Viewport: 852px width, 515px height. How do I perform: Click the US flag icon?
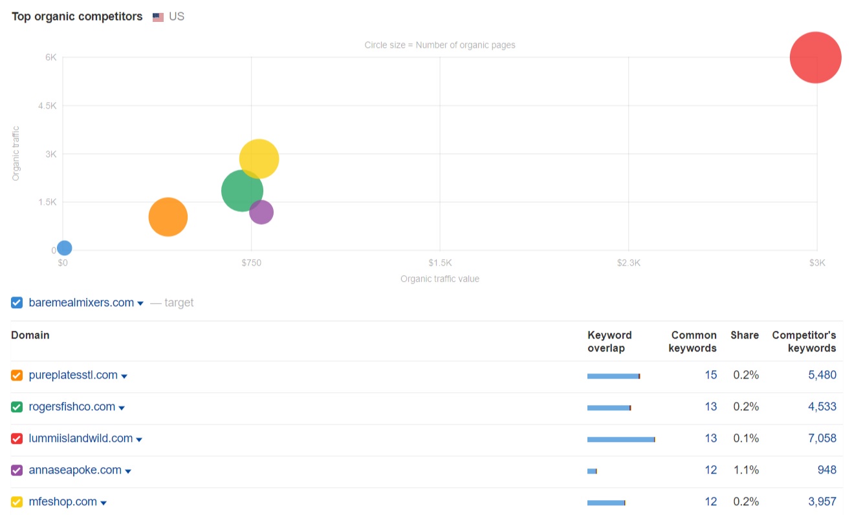(x=158, y=17)
